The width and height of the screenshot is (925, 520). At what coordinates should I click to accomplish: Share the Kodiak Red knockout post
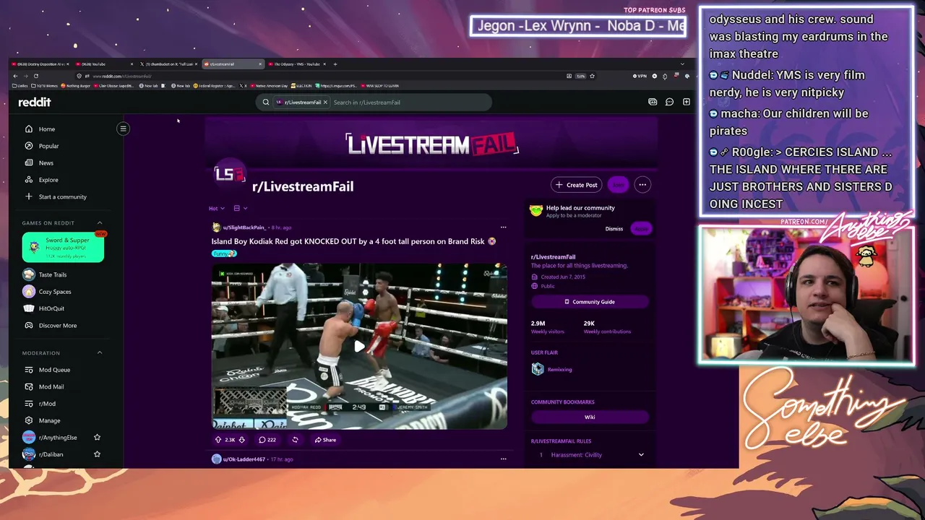click(325, 440)
